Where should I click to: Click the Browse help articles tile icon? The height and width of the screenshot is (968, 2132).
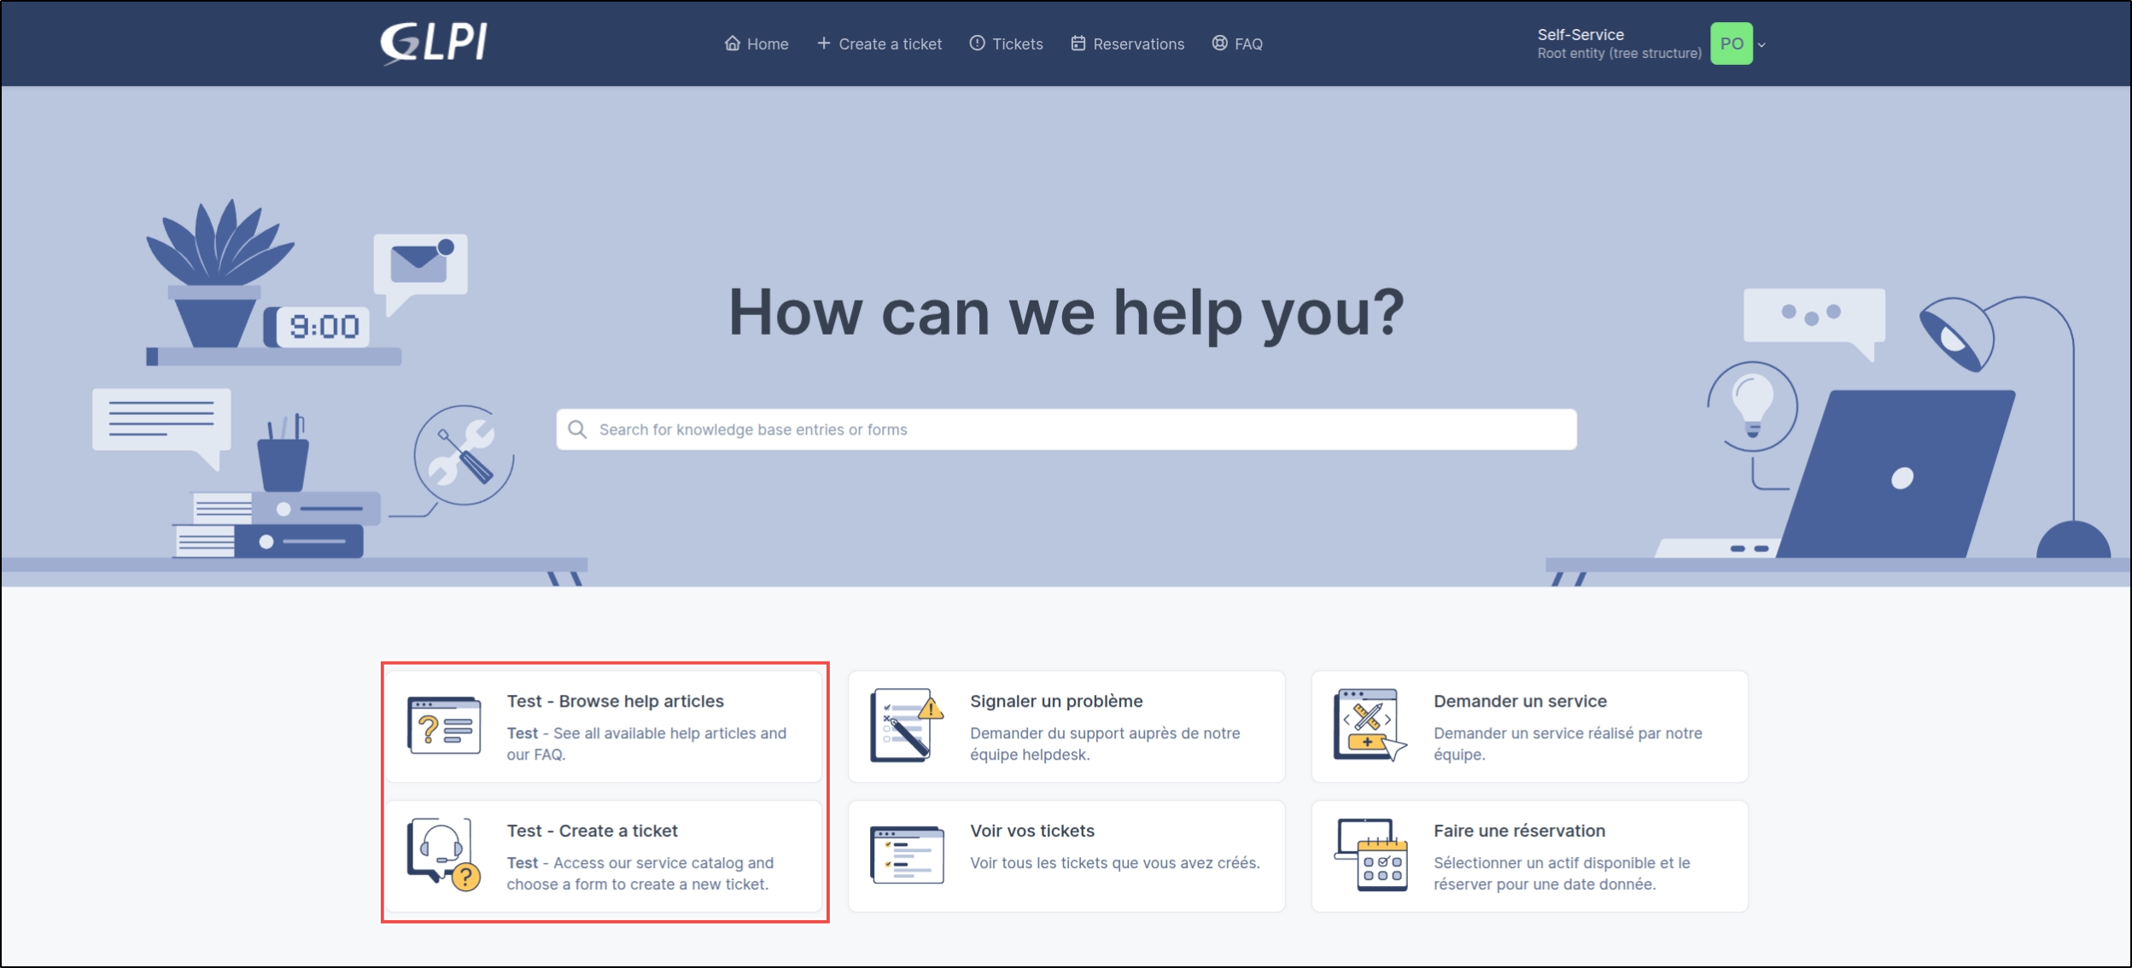click(x=444, y=726)
